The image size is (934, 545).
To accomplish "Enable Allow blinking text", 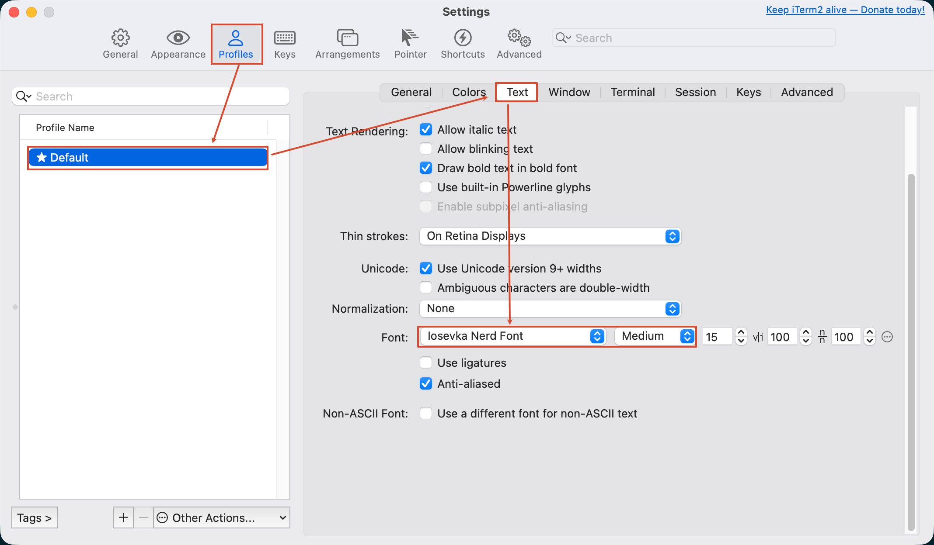I will click(x=426, y=149).
